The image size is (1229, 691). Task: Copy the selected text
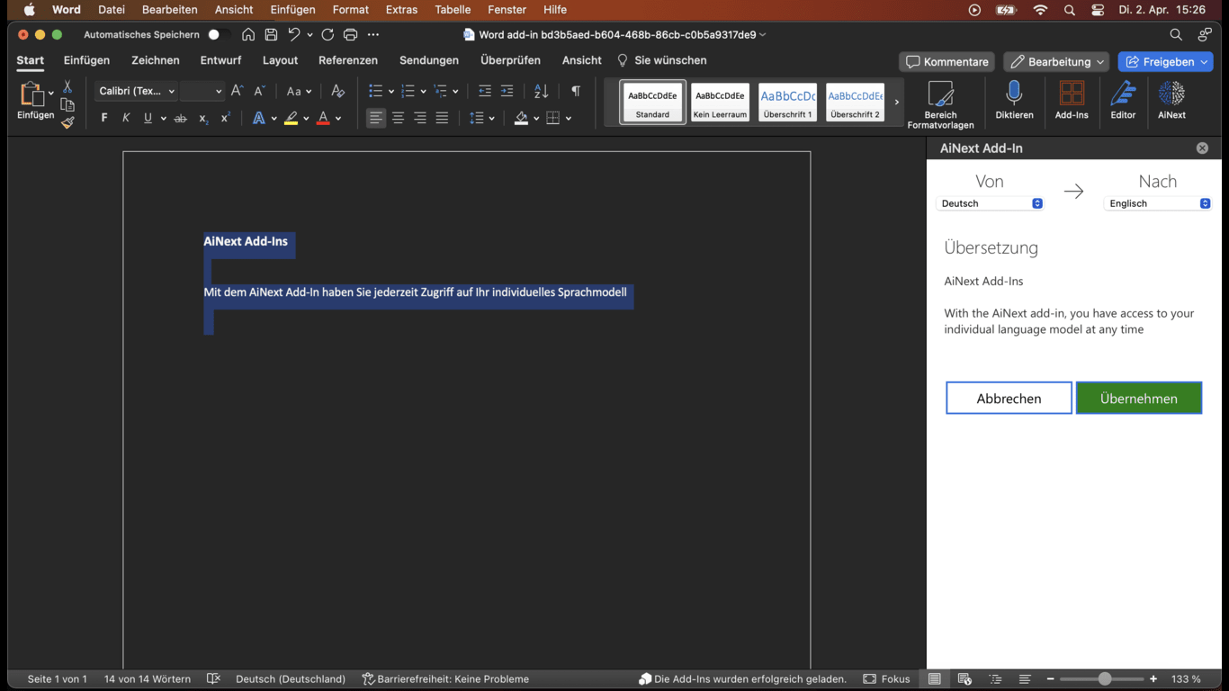click(x=67, y=104)
